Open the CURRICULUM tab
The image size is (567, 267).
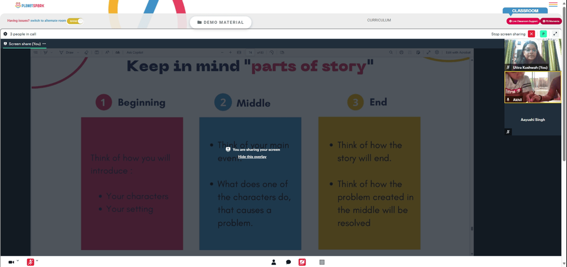coord(379,20)
